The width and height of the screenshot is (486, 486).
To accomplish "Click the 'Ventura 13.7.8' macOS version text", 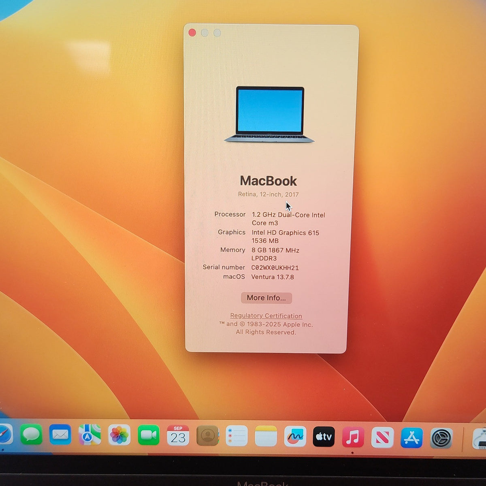I will (273, 277).
